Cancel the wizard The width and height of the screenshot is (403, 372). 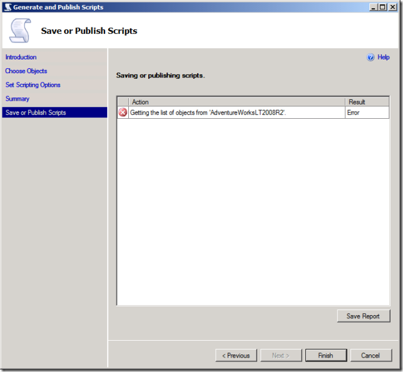pyautogui.click(x=371, y=356)
